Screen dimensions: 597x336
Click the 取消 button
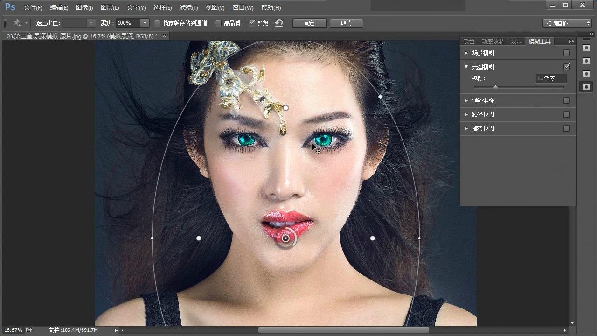346,23
